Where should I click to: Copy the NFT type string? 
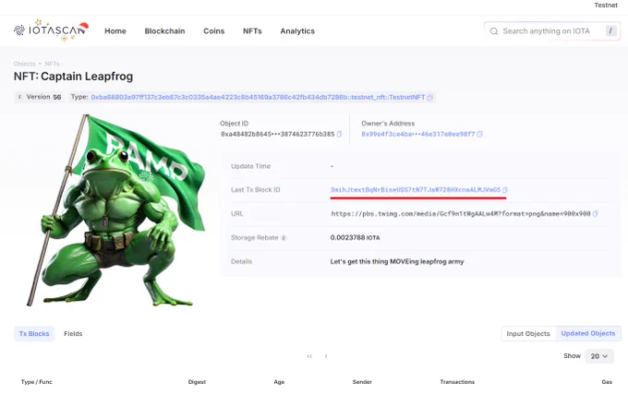point(429,97)
